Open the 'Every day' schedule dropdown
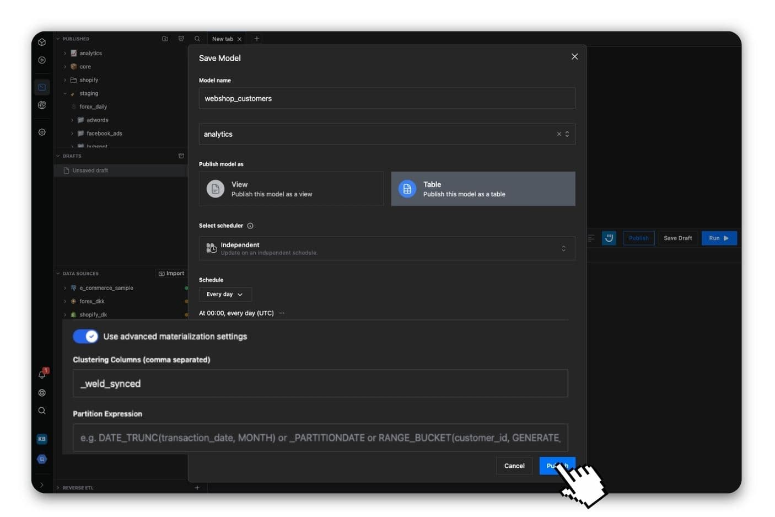 click(225, 294)
